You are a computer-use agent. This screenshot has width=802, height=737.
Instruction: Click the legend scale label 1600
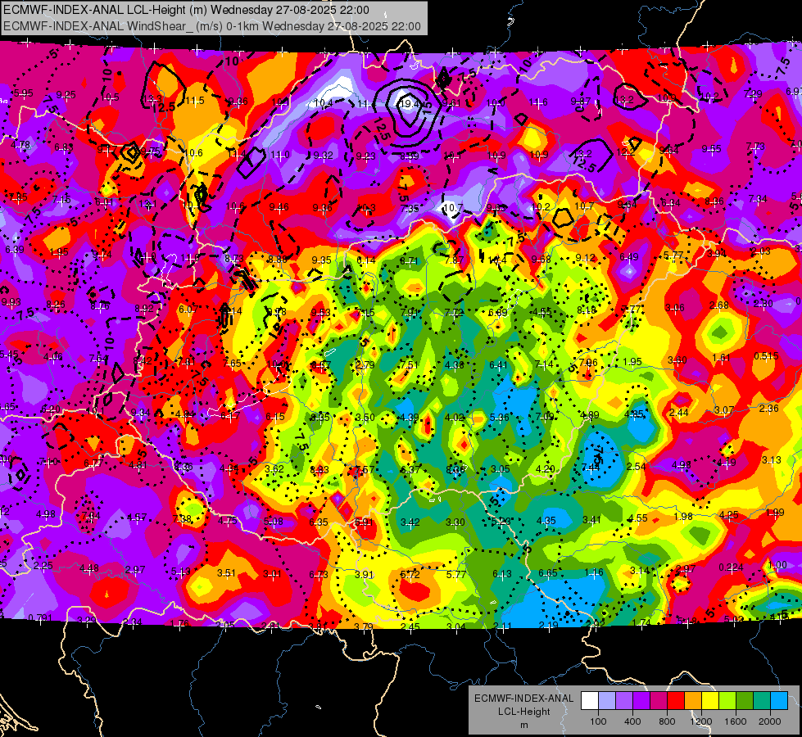click(736, 721)
